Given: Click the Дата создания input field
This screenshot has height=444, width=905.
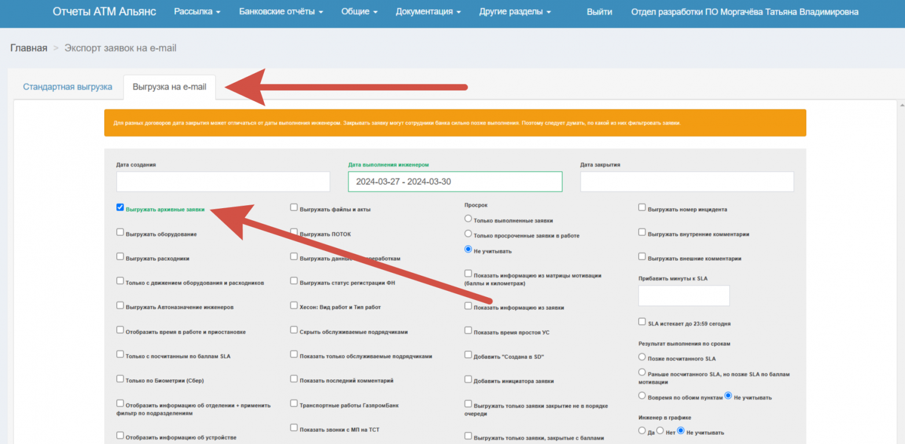Looking at the screenshot, I should point(223,182).
